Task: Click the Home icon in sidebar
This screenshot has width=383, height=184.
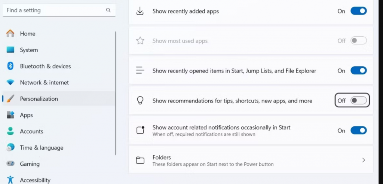Action: click(x=10, y=34)
